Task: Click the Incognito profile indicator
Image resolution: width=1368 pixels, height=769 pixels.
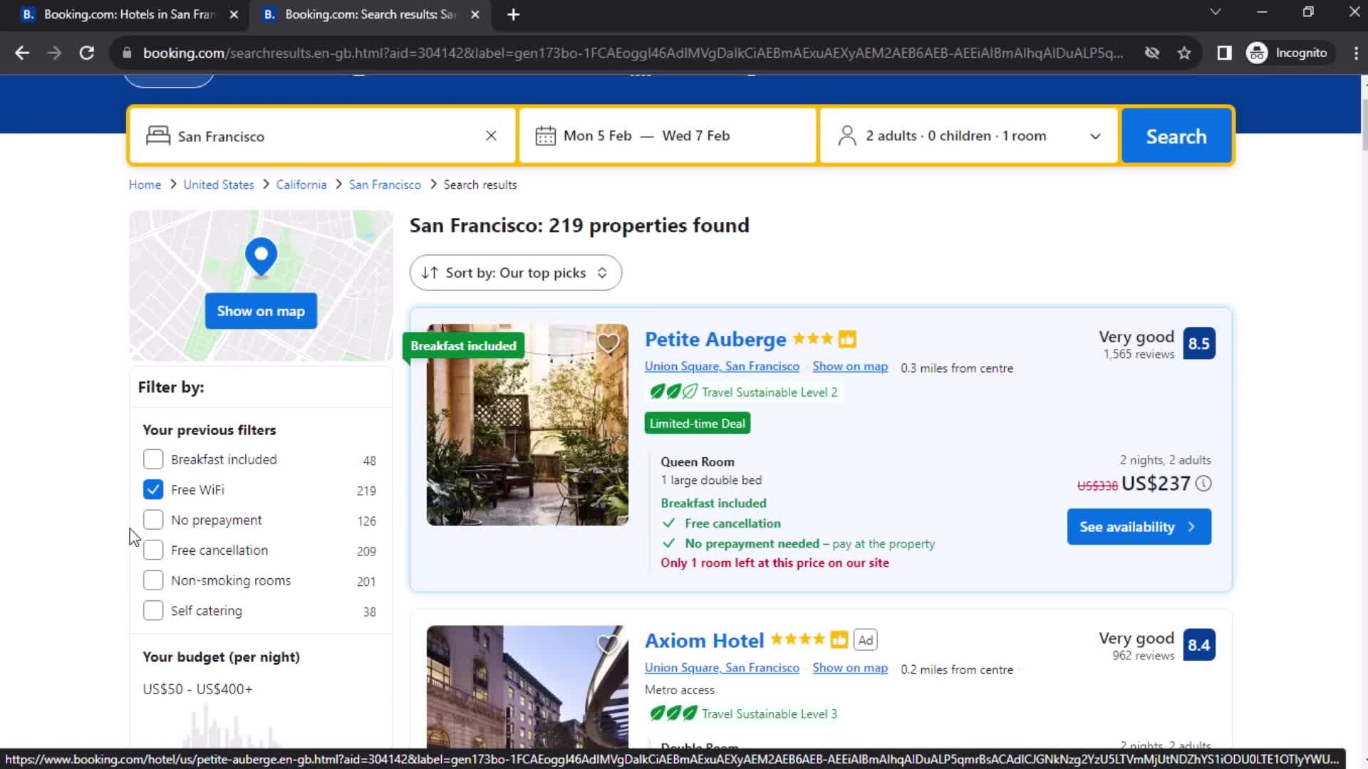Action: 1287,53
